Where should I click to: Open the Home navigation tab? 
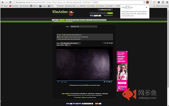55,20
